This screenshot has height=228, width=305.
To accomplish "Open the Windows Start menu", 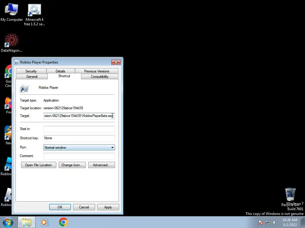I will [x=8, y=222].
